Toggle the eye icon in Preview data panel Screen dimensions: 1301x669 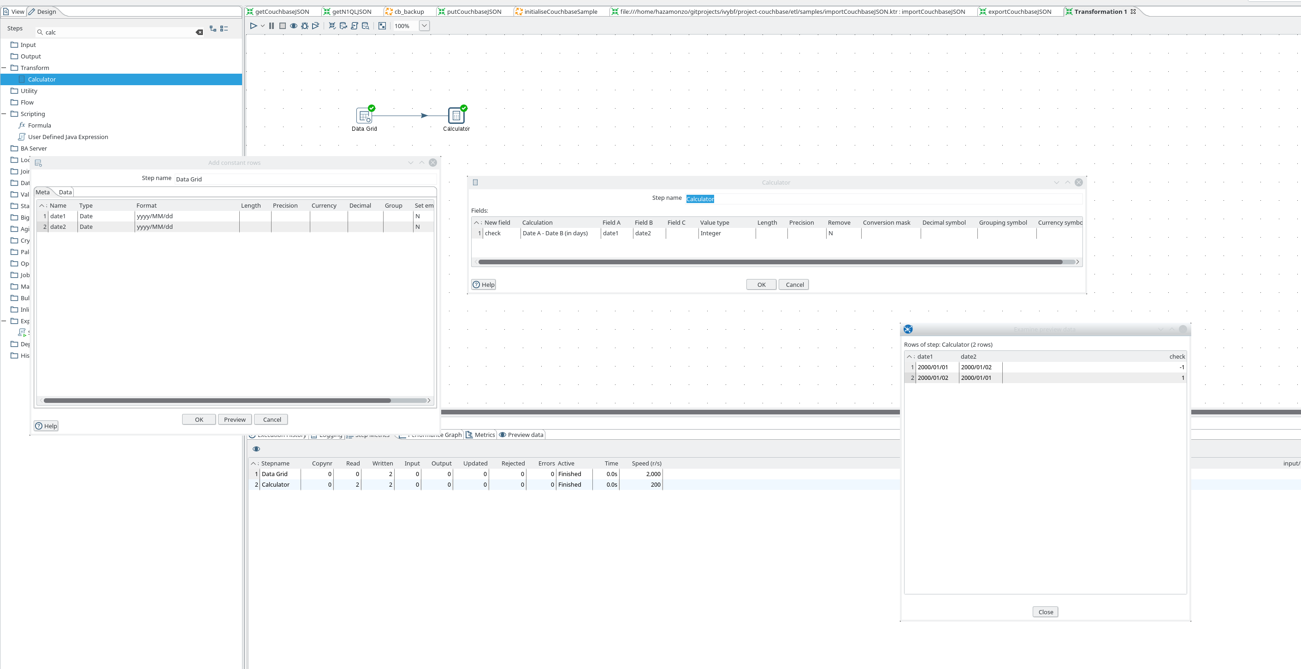[257, 449]
